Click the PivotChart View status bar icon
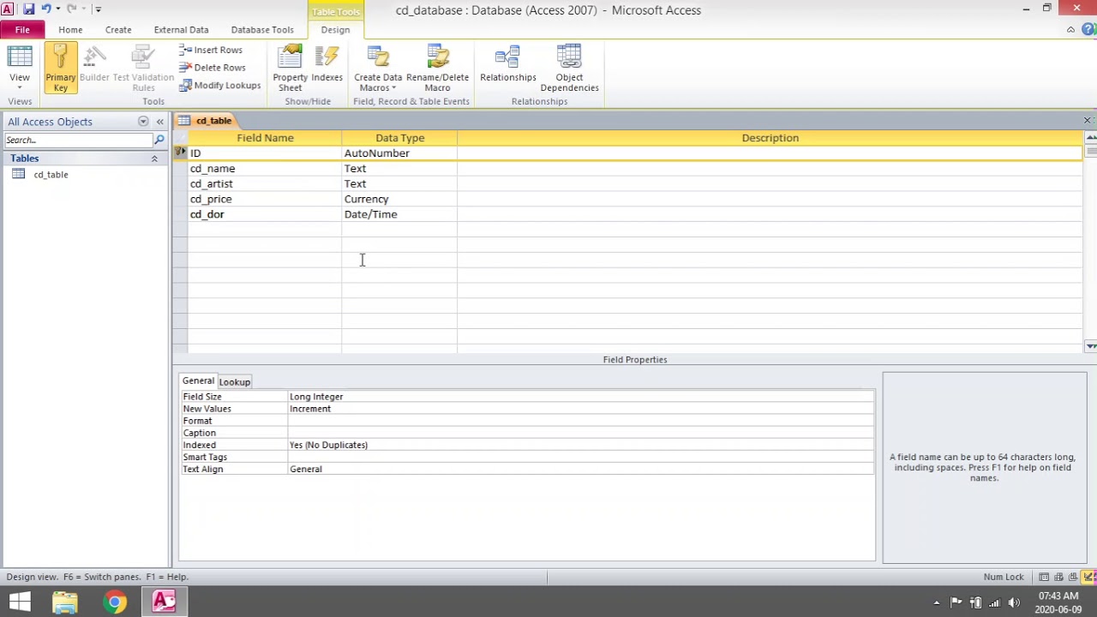 pyautogui.click(x=1073, y=578)
